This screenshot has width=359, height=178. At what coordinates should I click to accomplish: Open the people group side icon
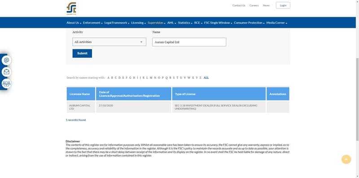(6, 83)
